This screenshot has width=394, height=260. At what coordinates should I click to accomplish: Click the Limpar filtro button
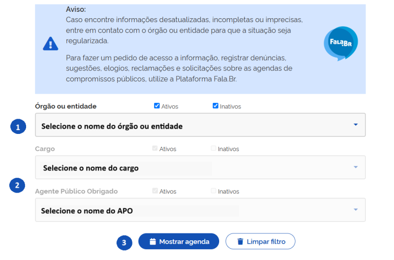click(x=260, y=242)
